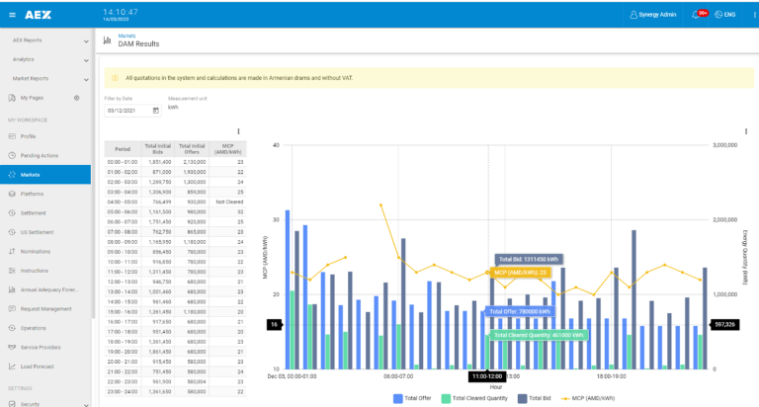Change language via ENG globe
759x407 pixels.
point(724,15)
